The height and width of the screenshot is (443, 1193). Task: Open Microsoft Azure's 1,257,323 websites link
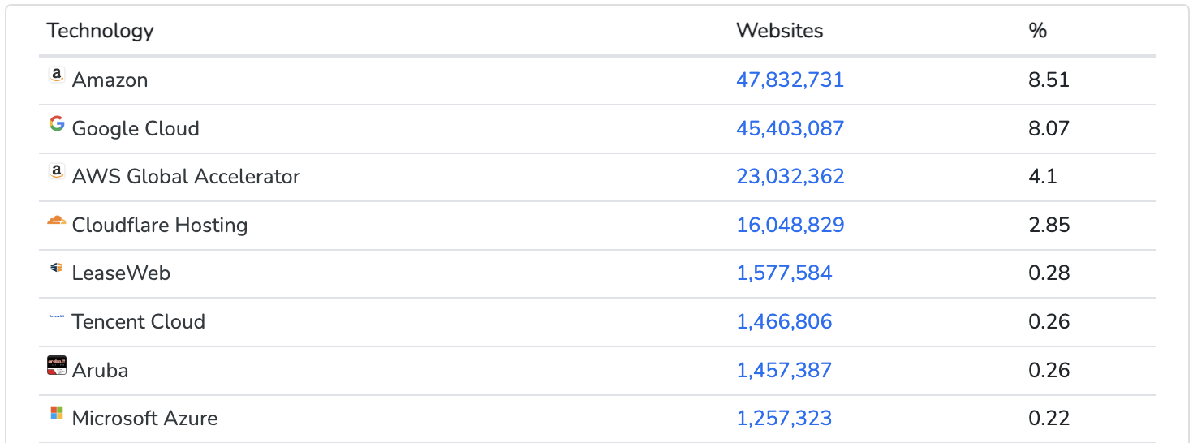pyautogui.click(x=784, y=418)
